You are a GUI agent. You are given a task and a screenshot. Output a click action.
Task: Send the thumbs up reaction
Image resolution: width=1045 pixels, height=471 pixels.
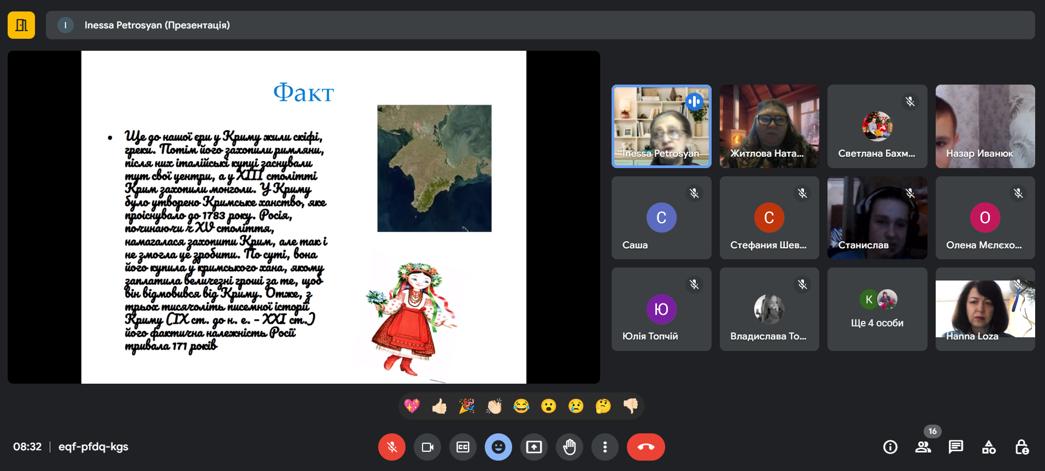click(x=439, y=406)
